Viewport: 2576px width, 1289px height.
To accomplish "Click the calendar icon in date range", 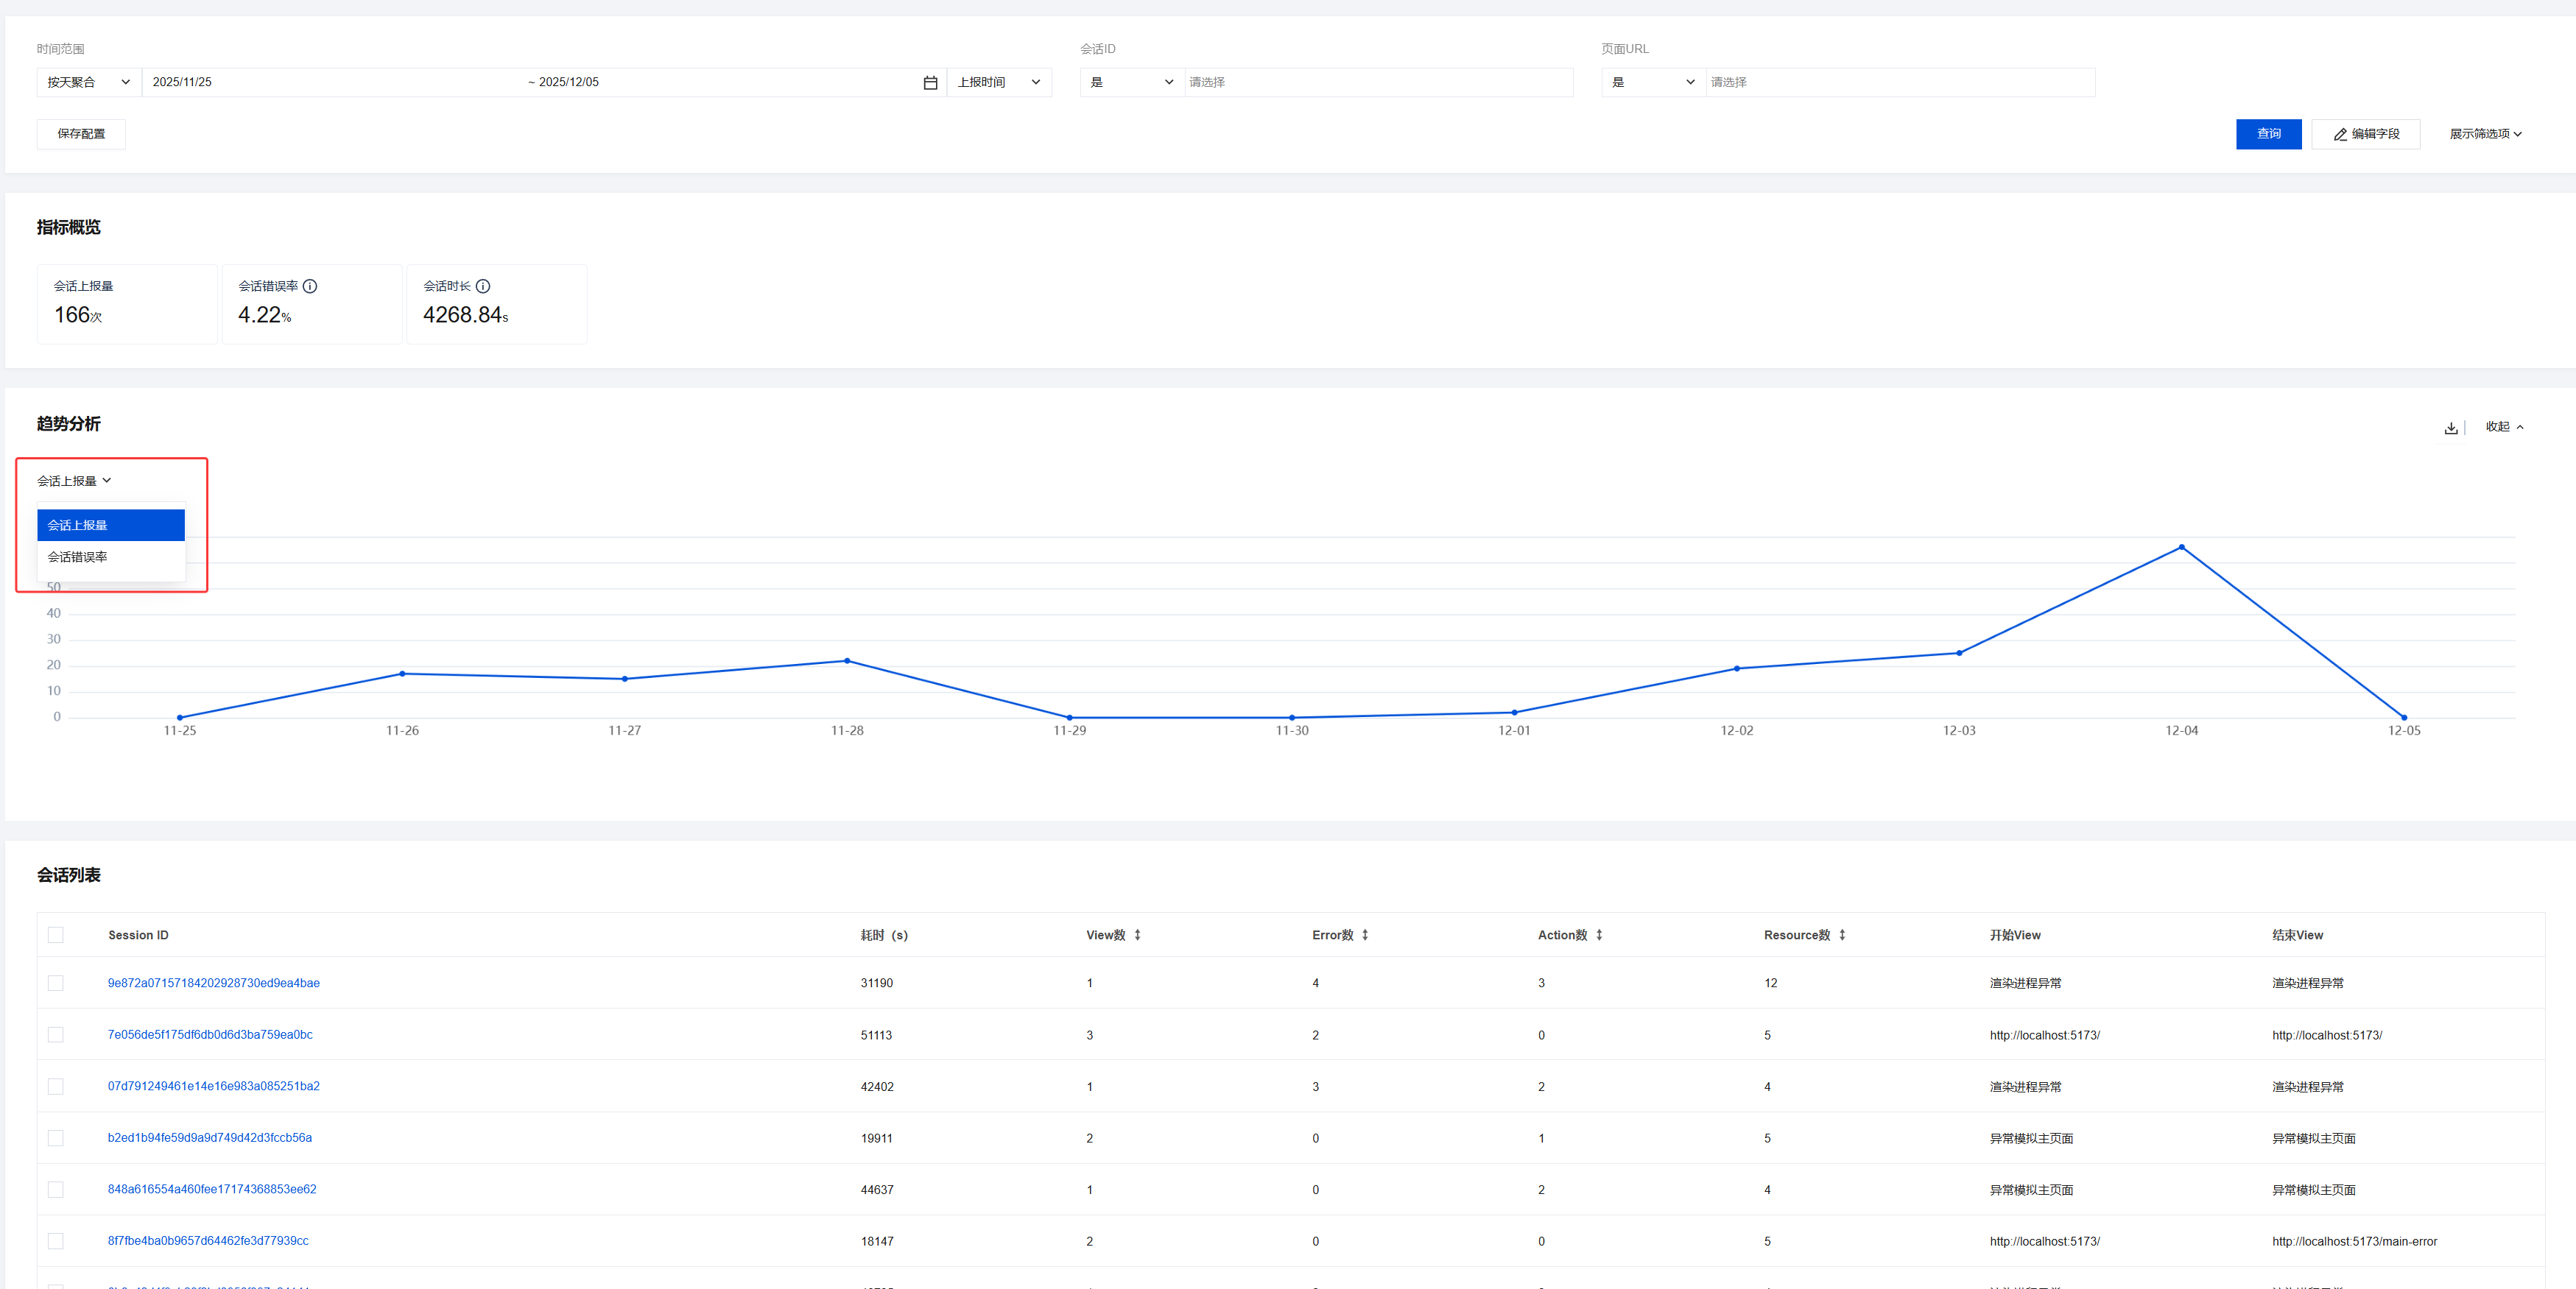I will (930, 83).
